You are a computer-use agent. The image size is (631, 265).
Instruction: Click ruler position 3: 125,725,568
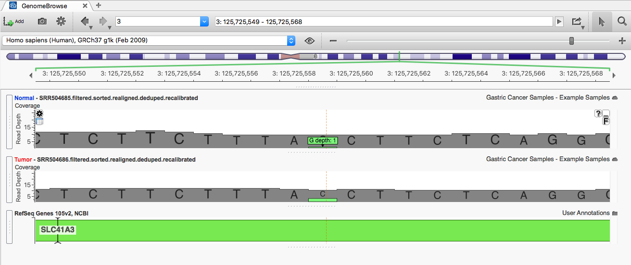click(x=581, y=74)
